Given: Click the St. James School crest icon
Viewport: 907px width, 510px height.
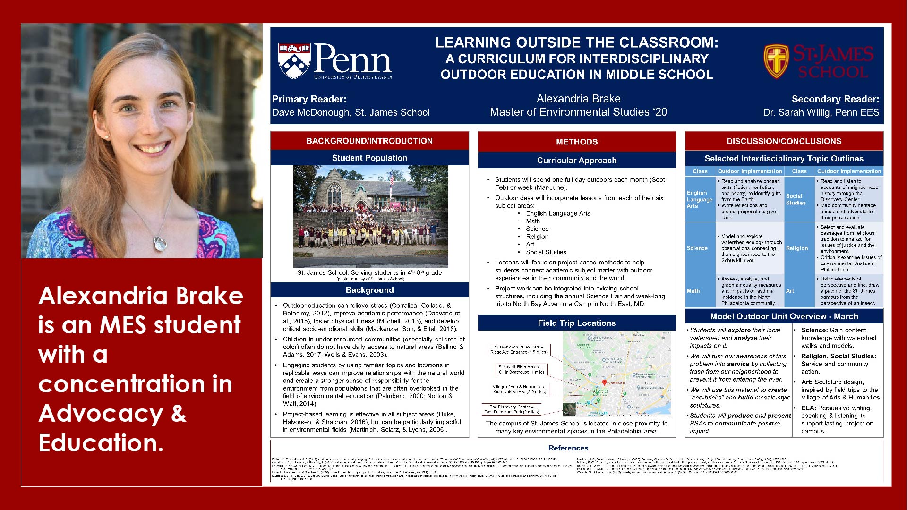Looking at the screenshot, I should click(x=776, y=61).
